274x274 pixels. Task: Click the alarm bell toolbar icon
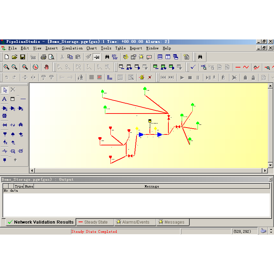point(141,57)
